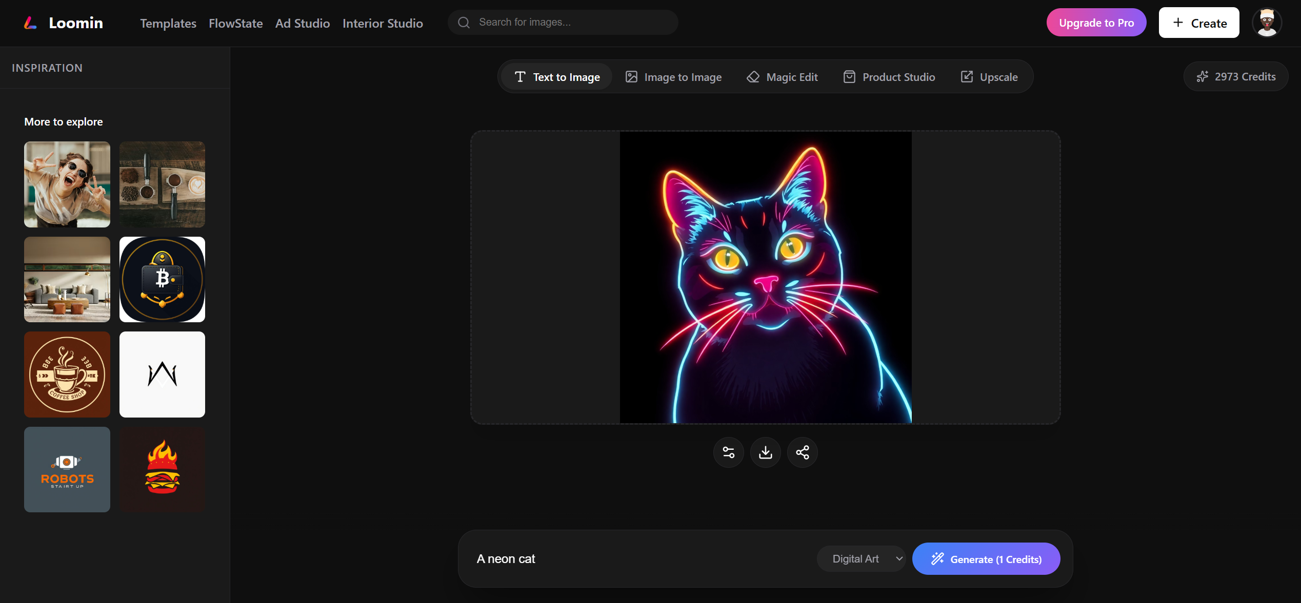Expand the style selector next to Generate

(x=861, y=558)
